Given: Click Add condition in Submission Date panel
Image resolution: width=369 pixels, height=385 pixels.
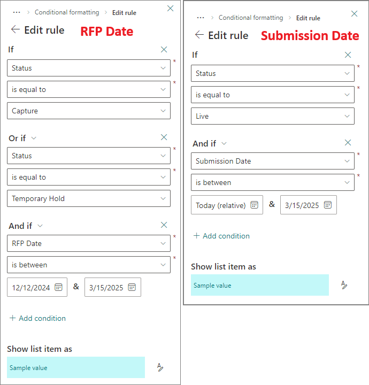Looking at the screenshot, I should point(221,236).
